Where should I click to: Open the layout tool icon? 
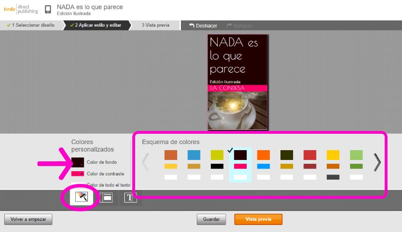click(106, 197)
